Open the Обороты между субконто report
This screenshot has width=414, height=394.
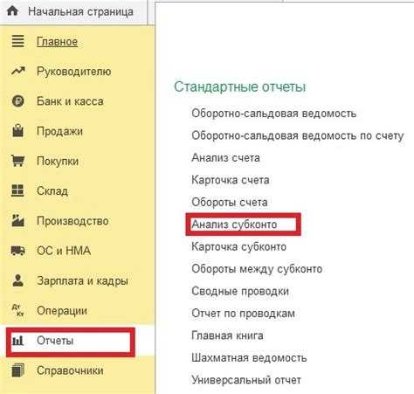click(x=257, y=269)
